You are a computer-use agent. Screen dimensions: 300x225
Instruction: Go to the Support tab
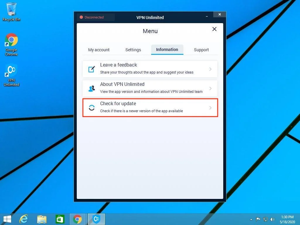tap(201, 50)
